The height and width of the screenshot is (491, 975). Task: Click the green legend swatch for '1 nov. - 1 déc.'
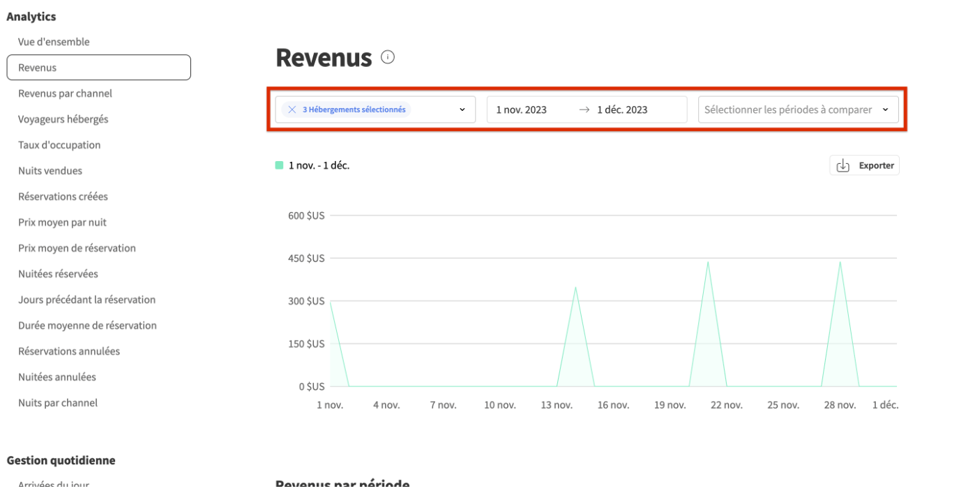pos(279,165)
